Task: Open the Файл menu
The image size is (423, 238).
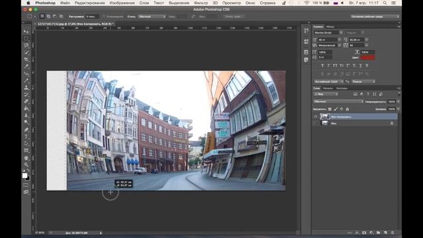Action: point(65,3)
